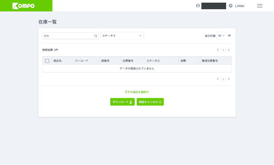The width and height of the screenshot is (274, 165).
Task: Toggle the select-all checkbox in table header
Action: coord(47,61)
